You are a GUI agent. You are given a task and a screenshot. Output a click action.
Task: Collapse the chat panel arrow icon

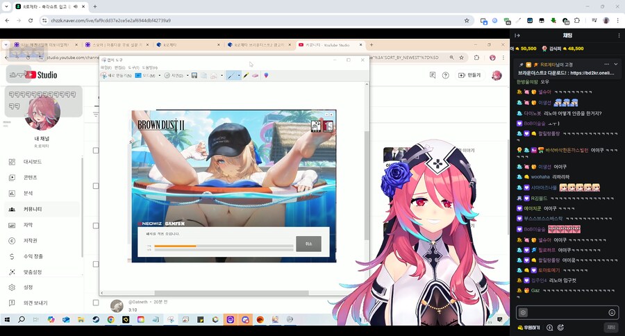(517, 35)
